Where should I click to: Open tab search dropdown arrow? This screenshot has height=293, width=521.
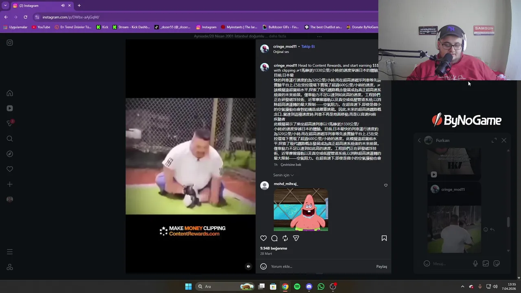pos(5,6)
